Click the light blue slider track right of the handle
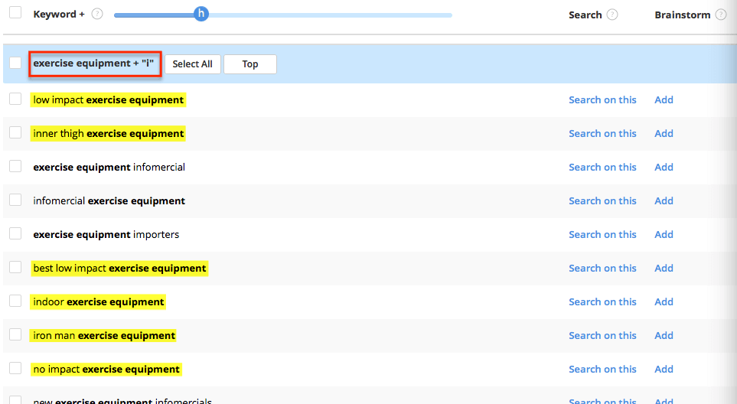The height and width of the screenshot is (404, 737). click(x=330, y=15)
